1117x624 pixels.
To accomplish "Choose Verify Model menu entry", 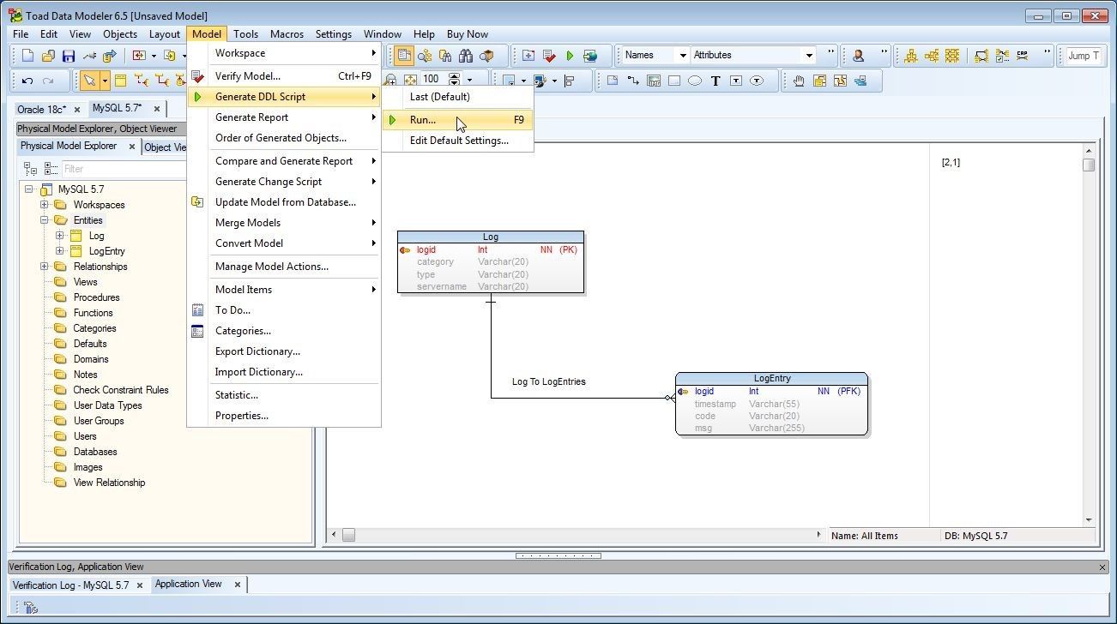I will tap(284, 76).
